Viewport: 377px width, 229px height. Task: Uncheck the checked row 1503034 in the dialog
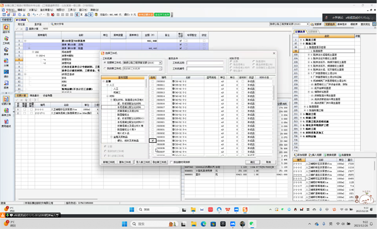153,141
